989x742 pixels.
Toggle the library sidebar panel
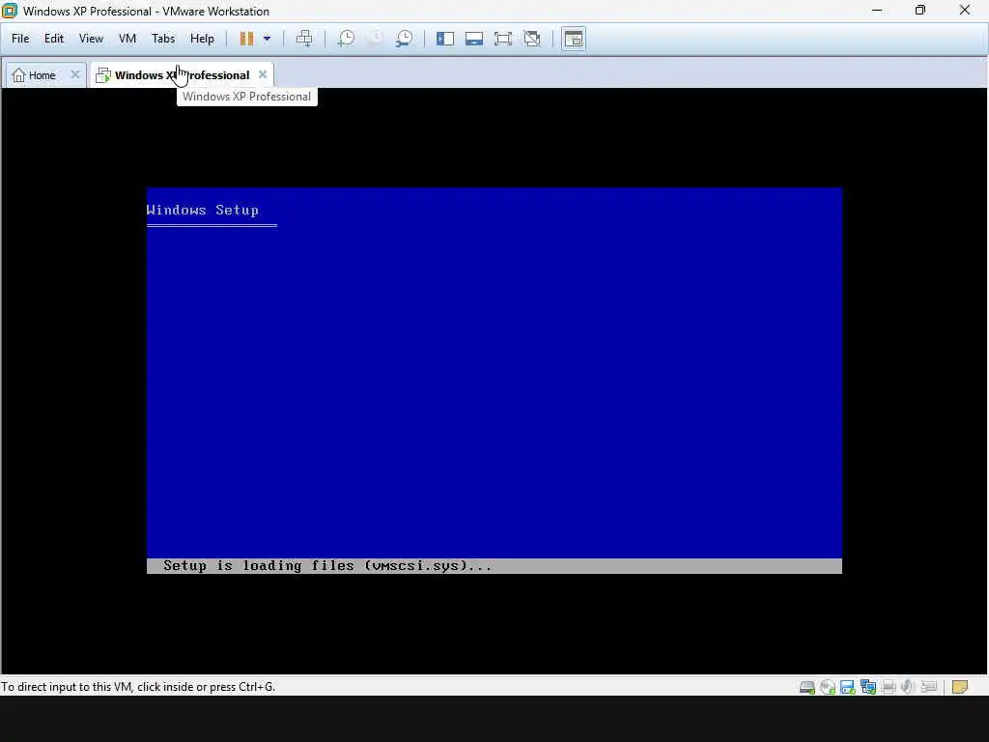tap(445, 39)
